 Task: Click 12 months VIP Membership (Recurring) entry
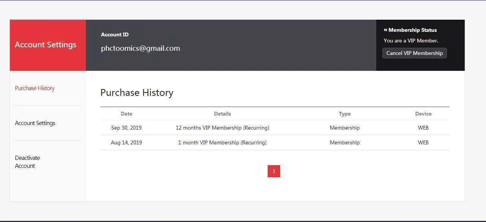pyautogui.click(x=222, y=128)
